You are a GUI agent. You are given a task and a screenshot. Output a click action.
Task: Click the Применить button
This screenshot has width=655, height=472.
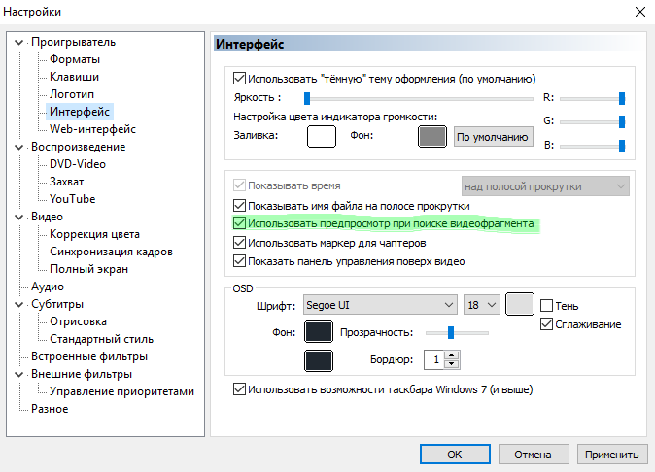611,454
